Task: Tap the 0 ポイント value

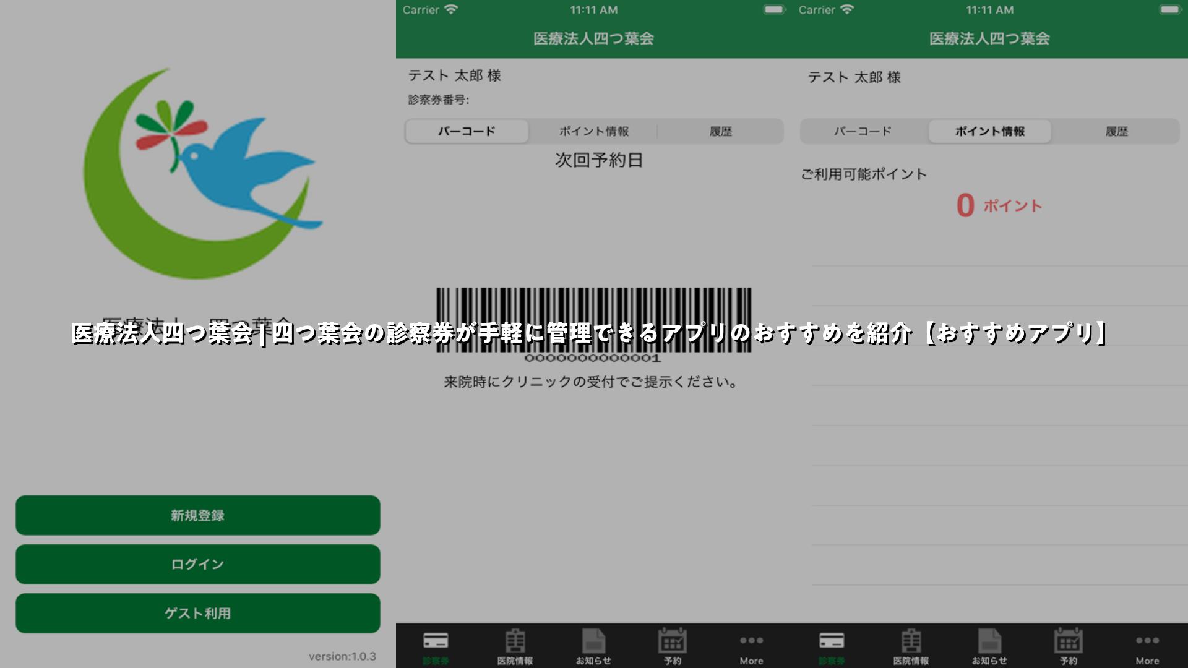Action: pyautogui.click(x=999, y=205)
